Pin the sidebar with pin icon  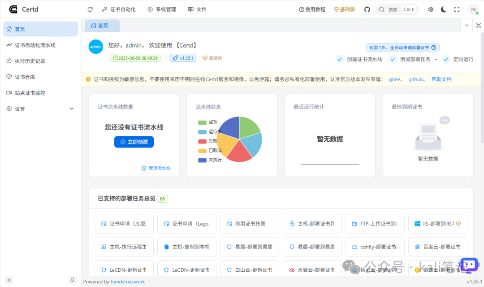coord(72,280)
